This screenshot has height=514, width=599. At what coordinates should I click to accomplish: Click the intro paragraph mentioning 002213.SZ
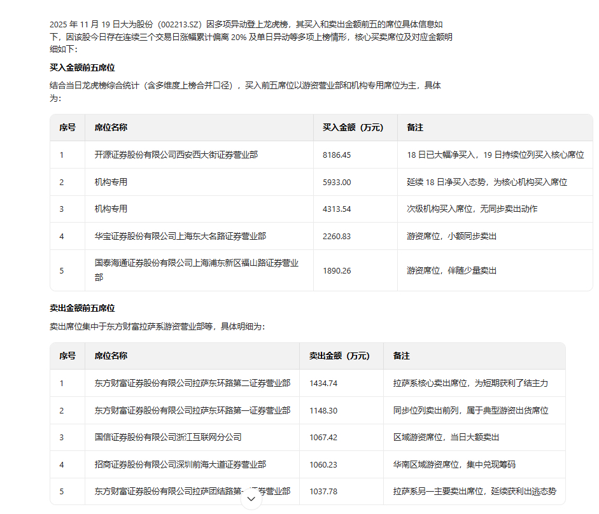251,37
